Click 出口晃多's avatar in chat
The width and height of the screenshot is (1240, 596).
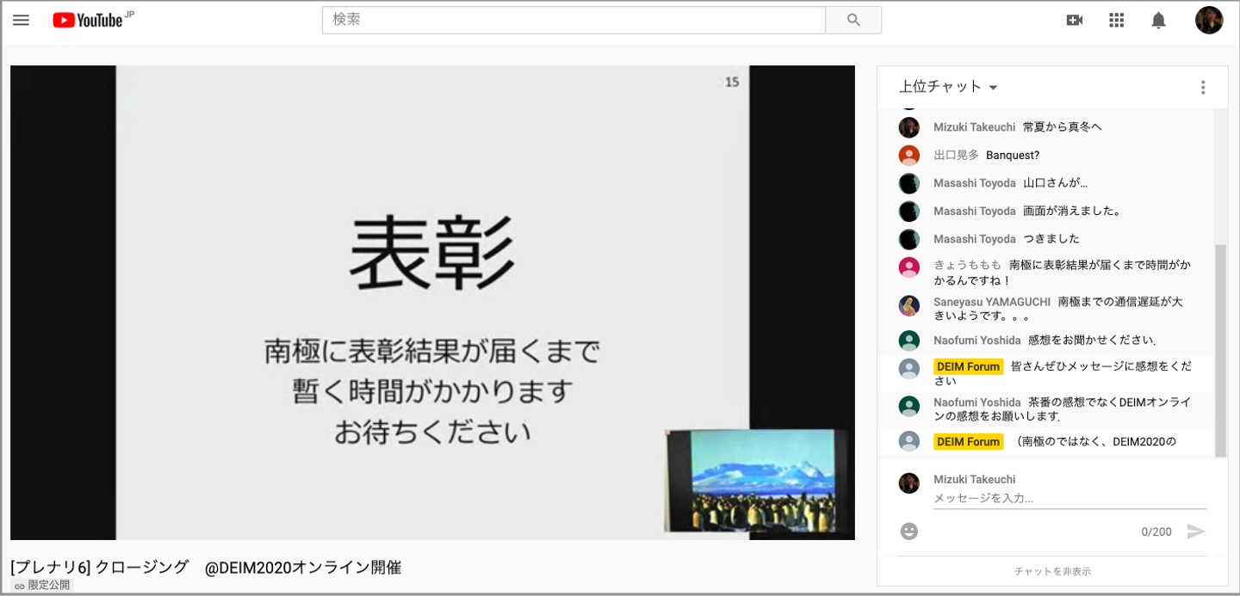click(909, 156)
